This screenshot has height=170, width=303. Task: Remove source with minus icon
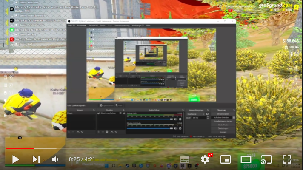pyautogui.click(x=103, y=132)
